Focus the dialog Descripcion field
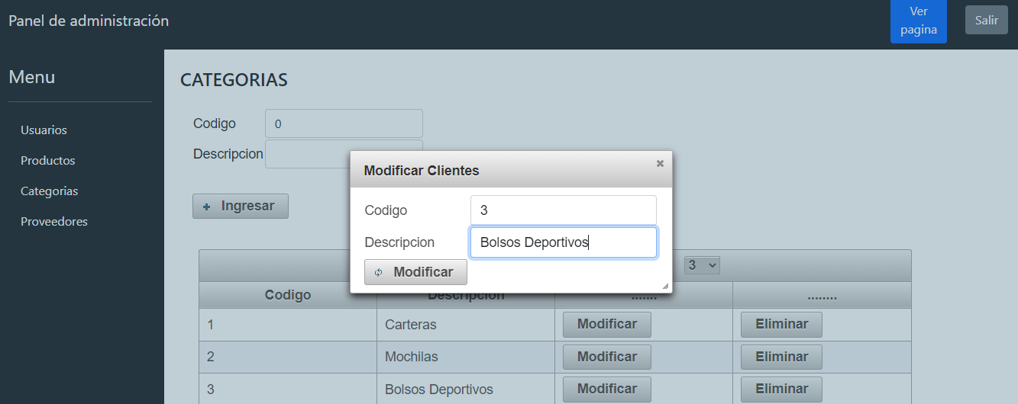The height and width of the screenshot is (404, 1018). click(x=564, y=242)
